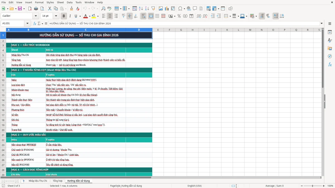Viewport: 335px width, 188px height.
Task: Apply yellow background color swatch button
Action: 94,16
